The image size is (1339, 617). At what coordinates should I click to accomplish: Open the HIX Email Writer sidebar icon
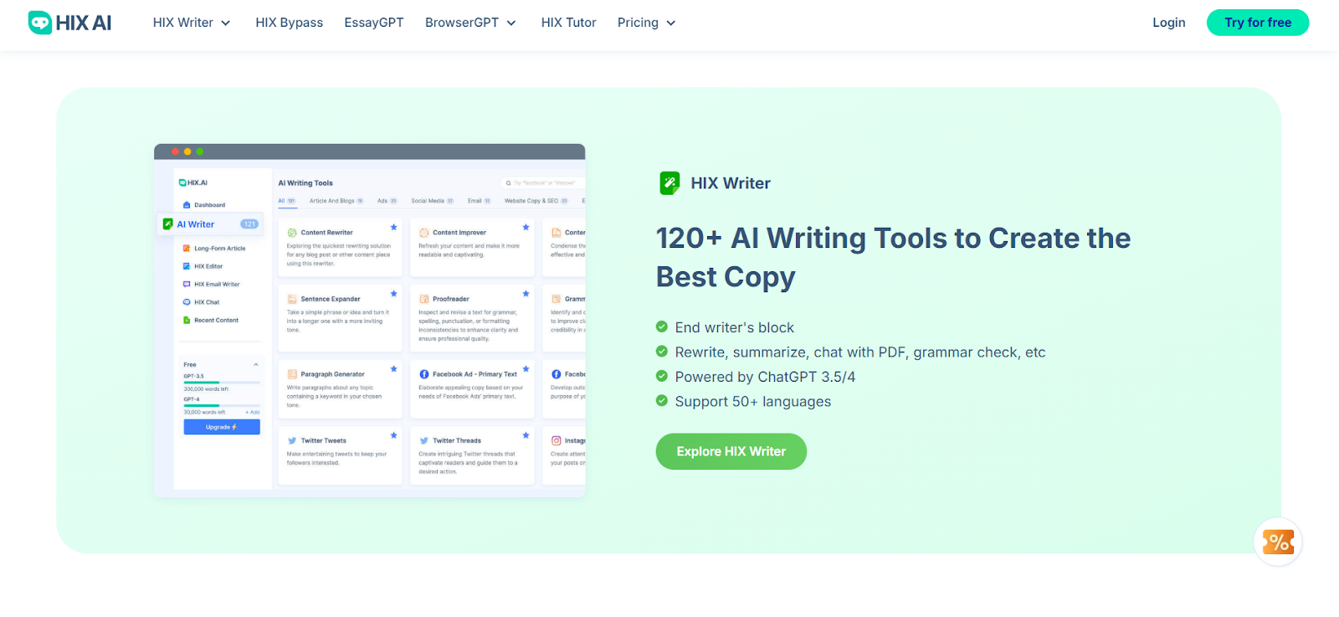(x=187, y=284)
